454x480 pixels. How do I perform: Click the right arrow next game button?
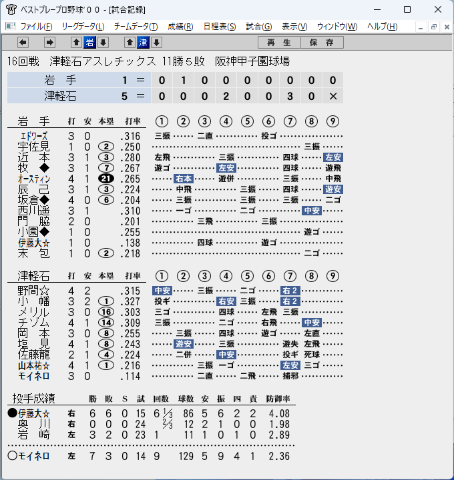click(x=49, y=42)
